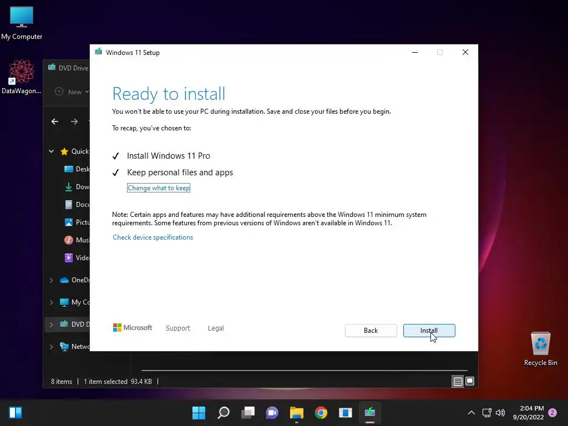
Task: Select the Quick access star icon
Action: point(64,151)
